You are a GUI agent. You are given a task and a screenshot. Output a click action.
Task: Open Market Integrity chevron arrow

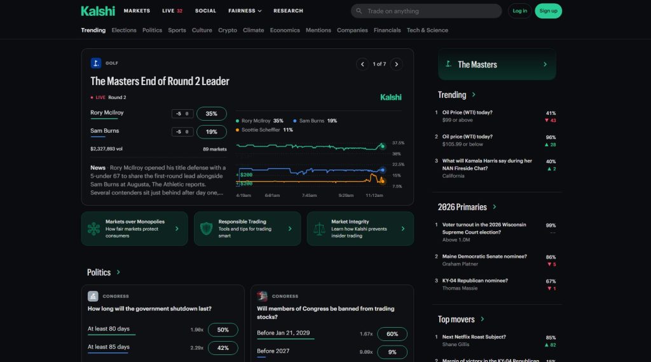tap(402, 229)
